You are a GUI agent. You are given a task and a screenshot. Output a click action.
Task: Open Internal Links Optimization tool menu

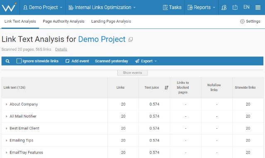[102, 7]
